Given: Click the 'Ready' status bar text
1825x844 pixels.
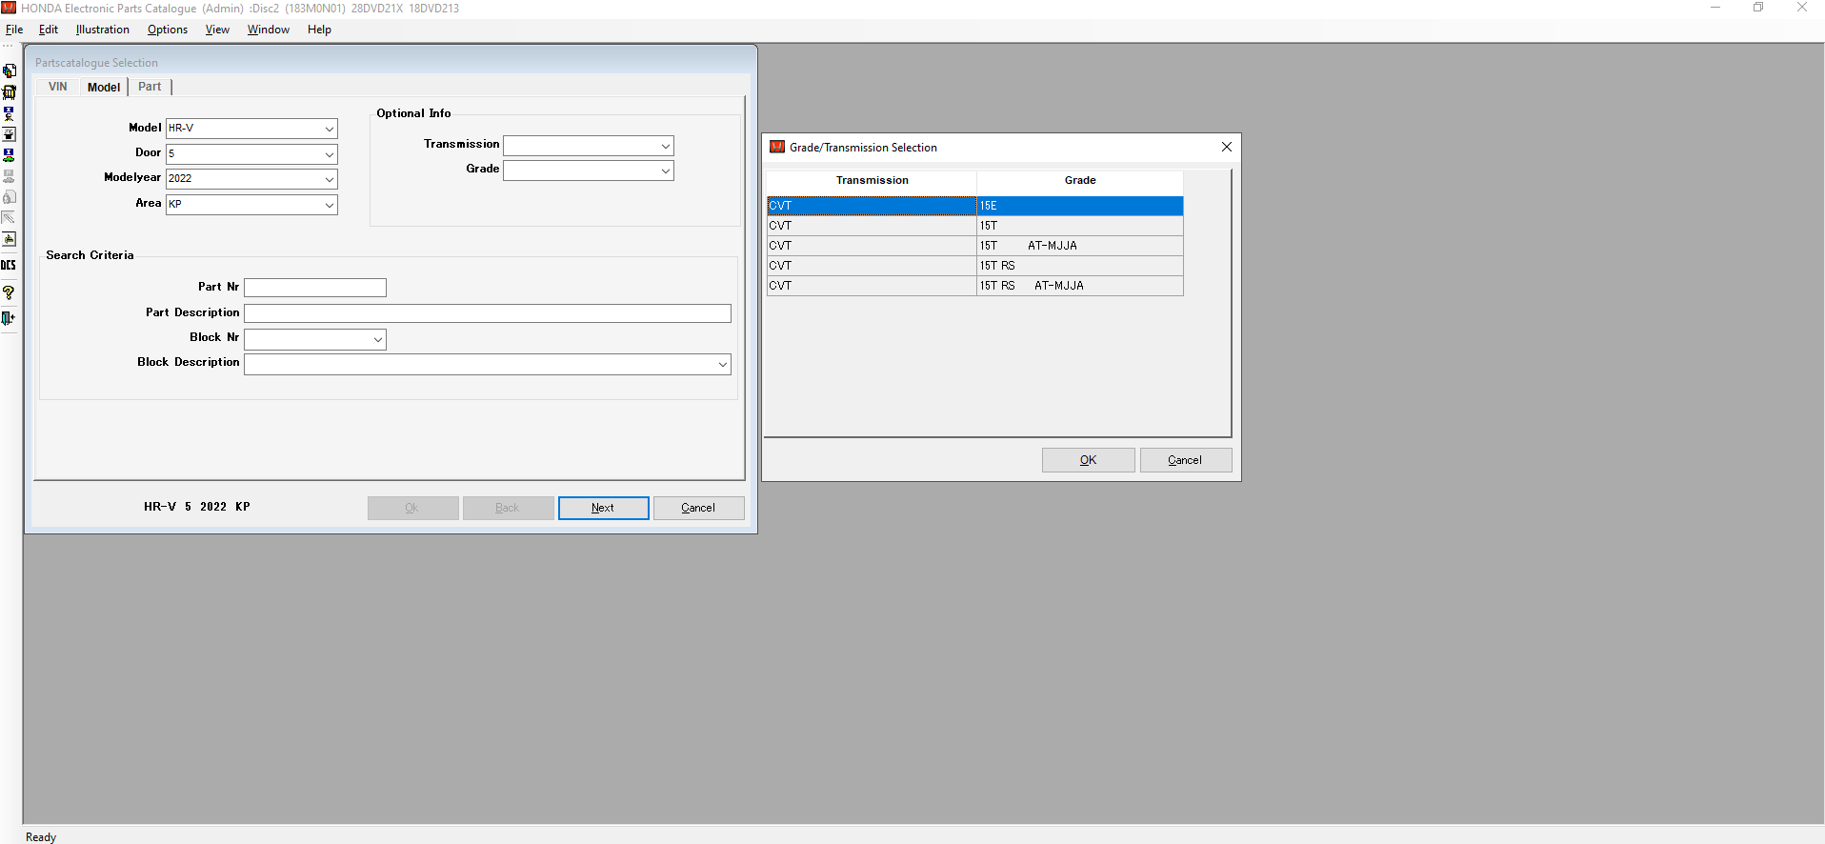Looking at the screenshot, I should tap(41, 836).
